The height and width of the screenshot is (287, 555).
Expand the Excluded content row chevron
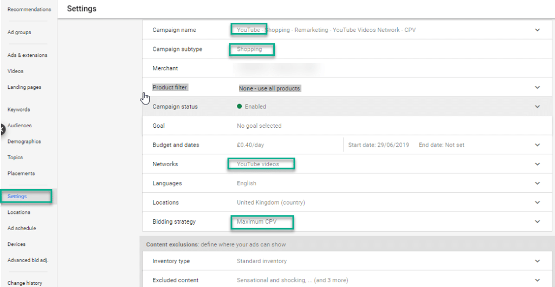click(538, 281)
